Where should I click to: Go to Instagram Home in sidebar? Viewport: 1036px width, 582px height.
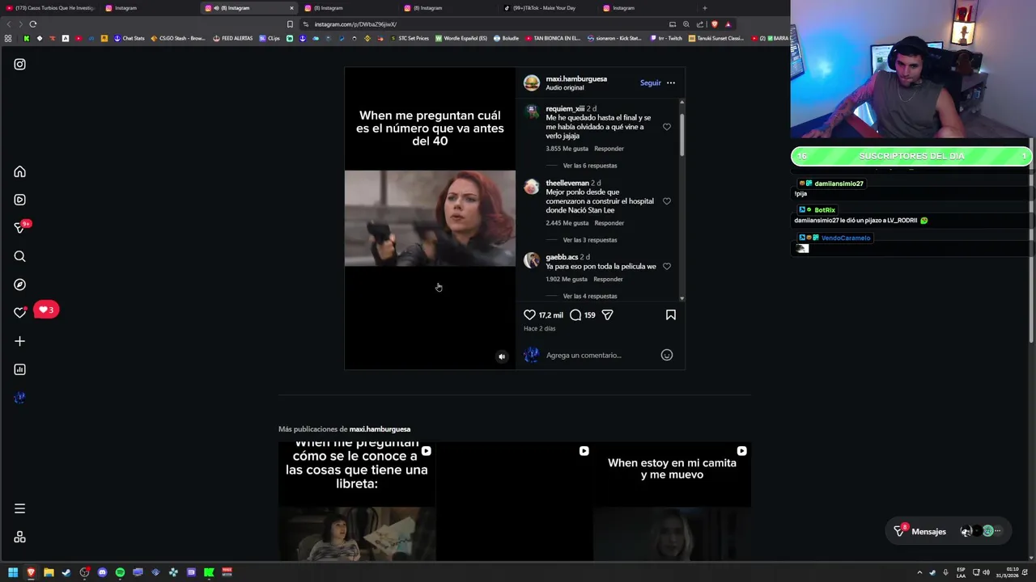pos(19,172)
